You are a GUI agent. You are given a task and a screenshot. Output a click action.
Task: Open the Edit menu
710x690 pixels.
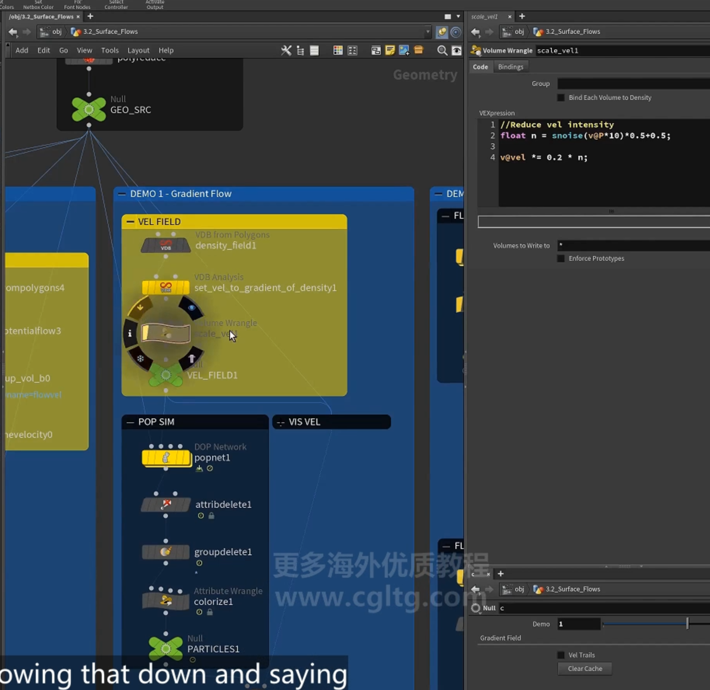44,51
